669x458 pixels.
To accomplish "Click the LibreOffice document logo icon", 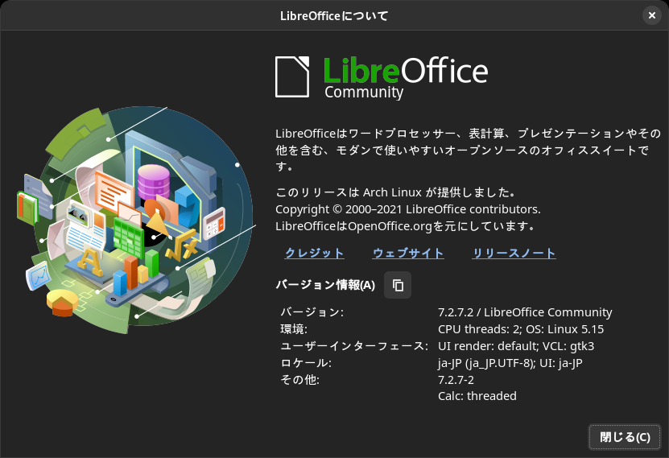I will [292, 76].
